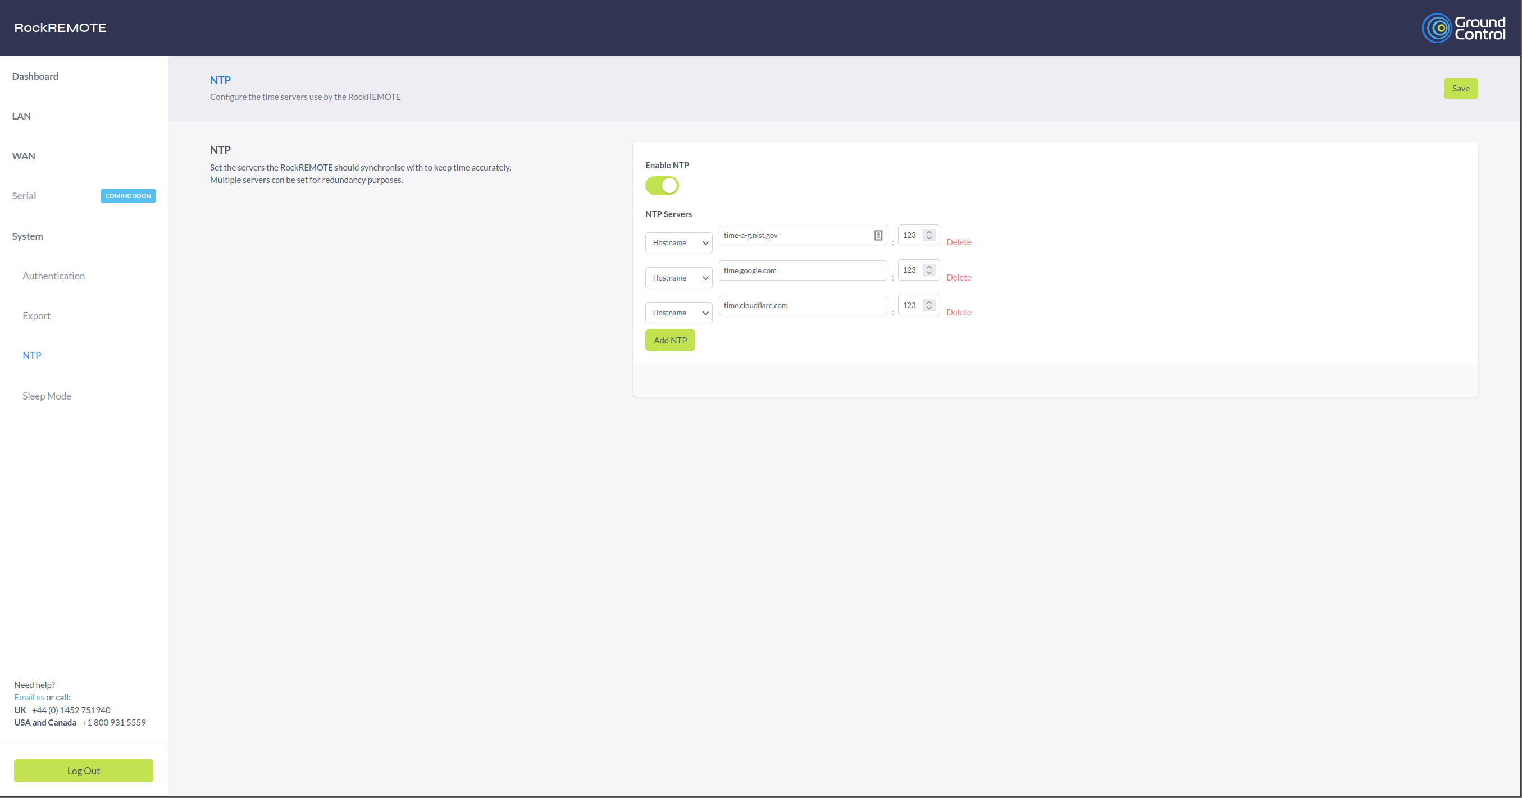This screenshot has width=1522, height=798.
Task: Click port field of time-a-g.nist.gov row
Action: [918, 236]
